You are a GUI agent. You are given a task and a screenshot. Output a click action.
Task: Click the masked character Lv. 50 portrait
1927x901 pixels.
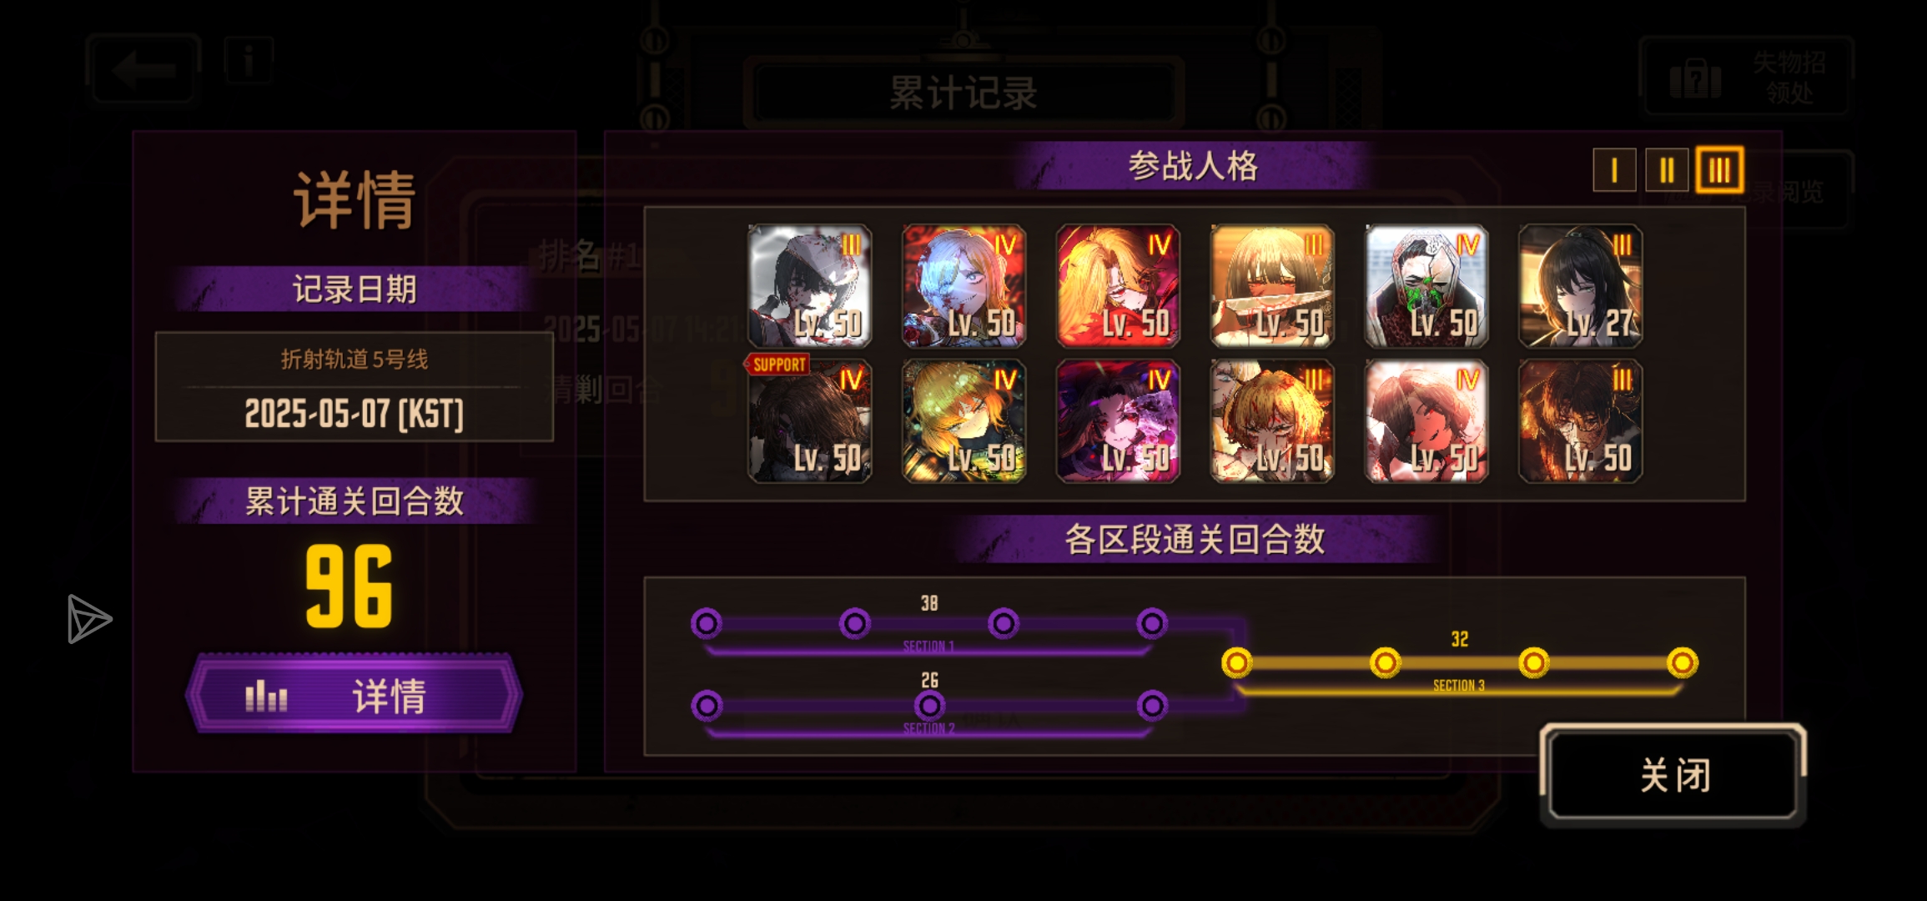point(1426,286)
